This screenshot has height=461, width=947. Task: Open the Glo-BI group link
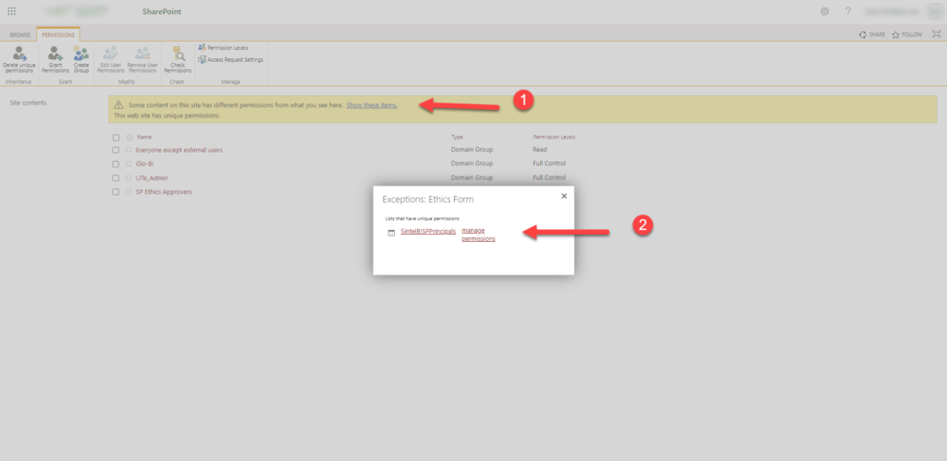(x=145, y=164)
